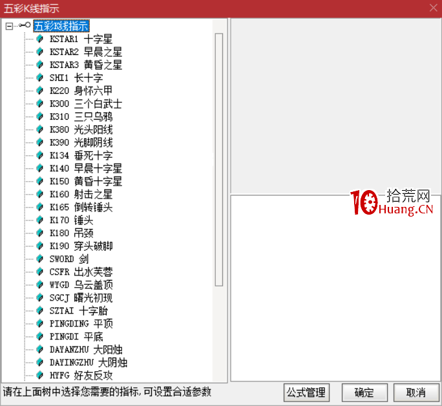Choose the SWORD 剑 indicator
The height and width of the screenshot is (406, 442).
pyautogui.click(x=69, y=259)
